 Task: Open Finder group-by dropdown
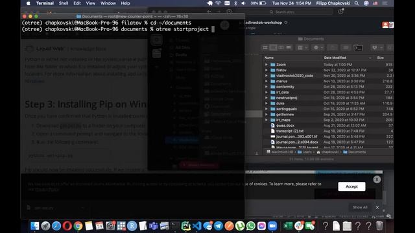[x=303, y=47]
